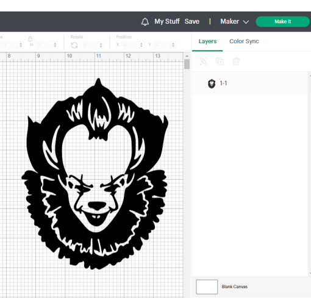Viewport: 311px width, 298px height.
Task: Select the 1-1 layer thumbnail
Action: (x=212, y=83)
